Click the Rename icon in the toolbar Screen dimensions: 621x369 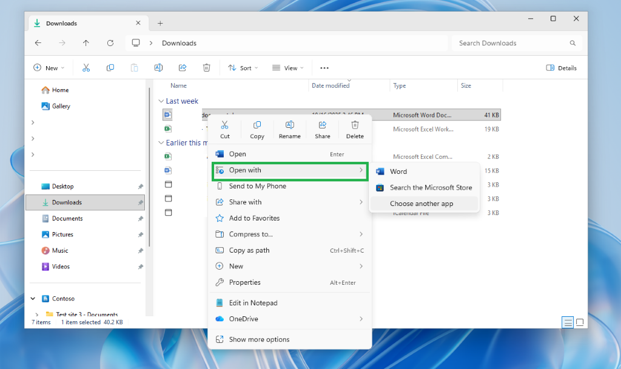(158, 68)
